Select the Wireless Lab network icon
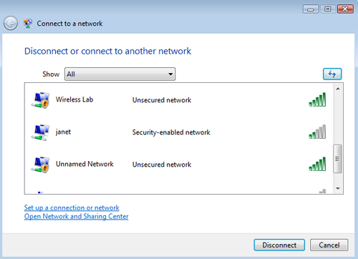 point(40,100)
